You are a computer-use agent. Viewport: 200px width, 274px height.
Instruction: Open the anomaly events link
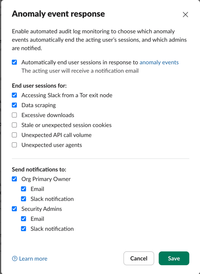[159, 62]
